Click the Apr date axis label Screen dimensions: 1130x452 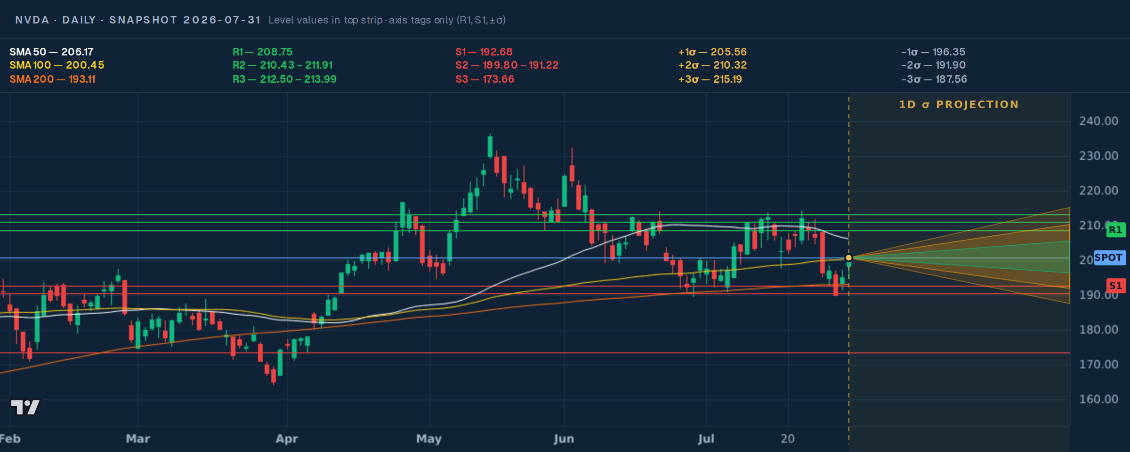coord(287,439)
